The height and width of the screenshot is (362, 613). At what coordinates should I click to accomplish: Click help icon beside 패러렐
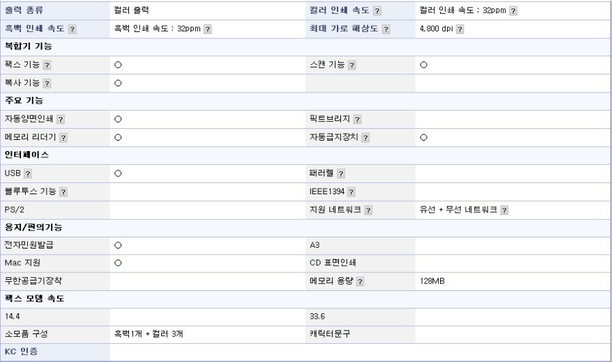tap(342, 173)
